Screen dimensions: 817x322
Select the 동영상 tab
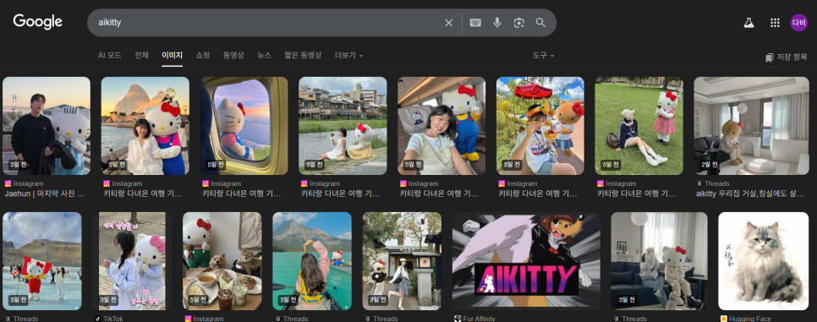pos(233,55)
